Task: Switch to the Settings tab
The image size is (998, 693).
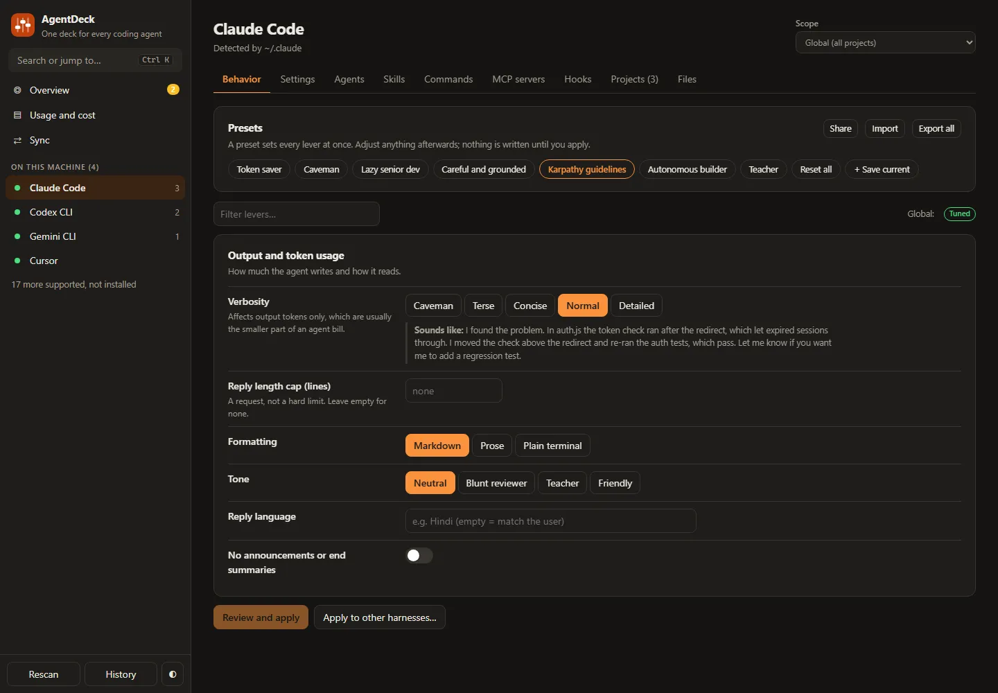Action: click(x=297, y=79)
